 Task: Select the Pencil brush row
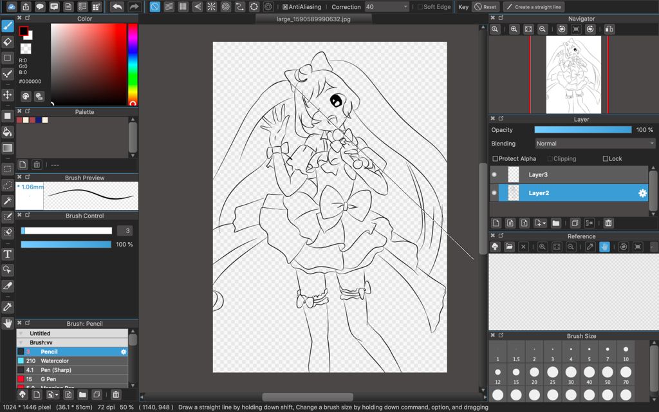tap(72, 352)
